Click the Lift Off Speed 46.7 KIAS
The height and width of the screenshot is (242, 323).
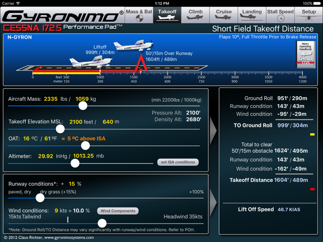[289, 210]
